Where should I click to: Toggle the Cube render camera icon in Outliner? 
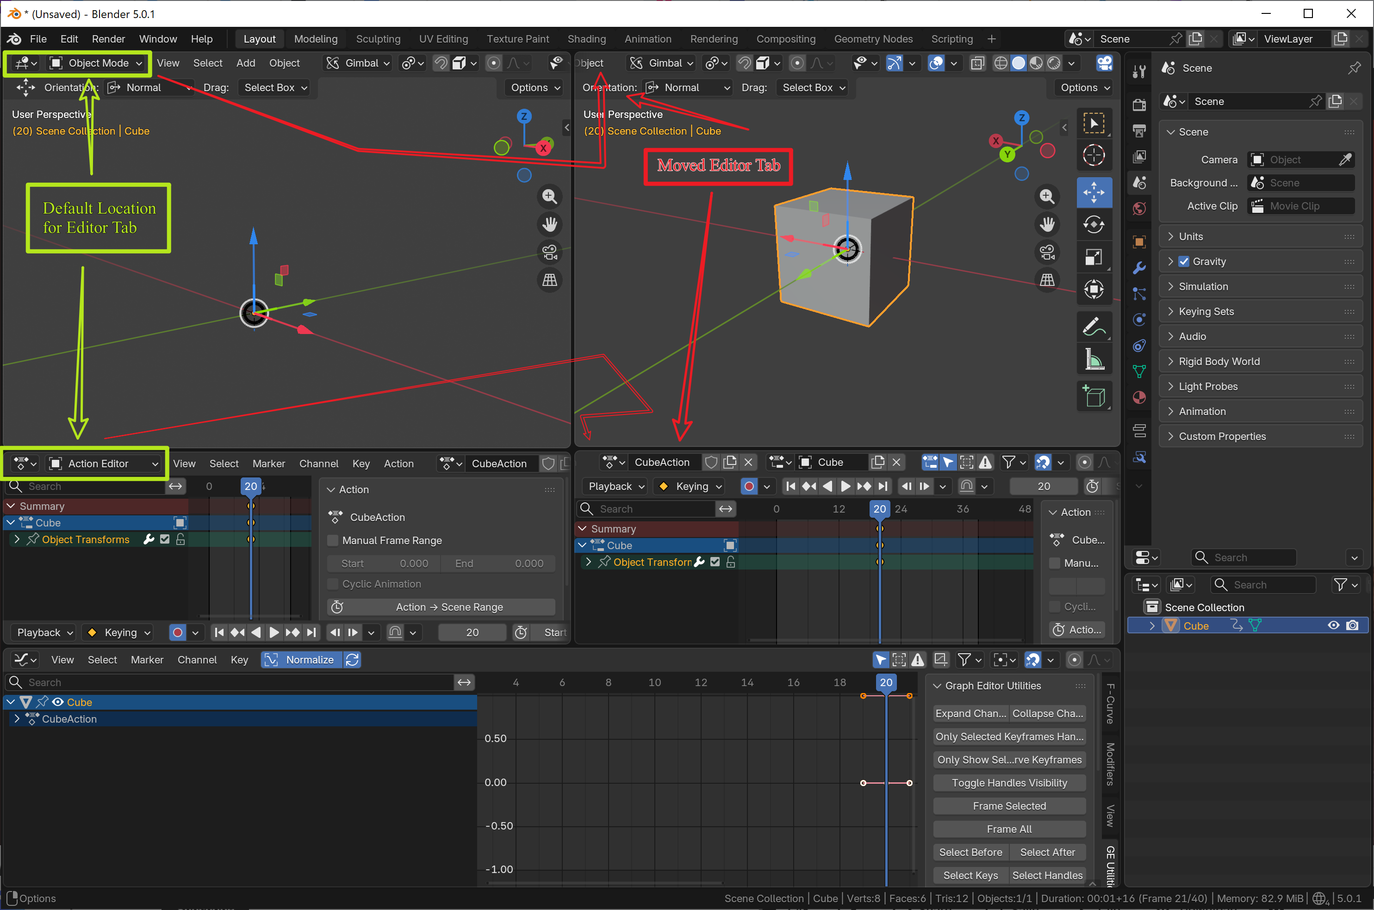[1353, 625]
